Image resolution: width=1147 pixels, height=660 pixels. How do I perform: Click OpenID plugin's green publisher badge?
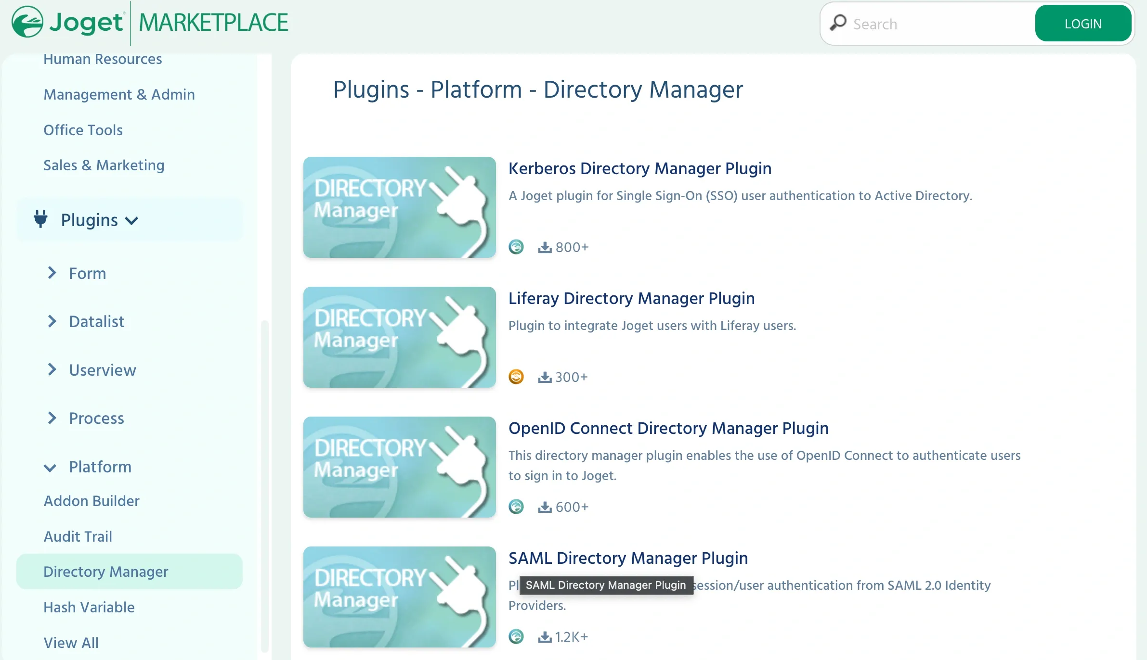coord(516,507)
